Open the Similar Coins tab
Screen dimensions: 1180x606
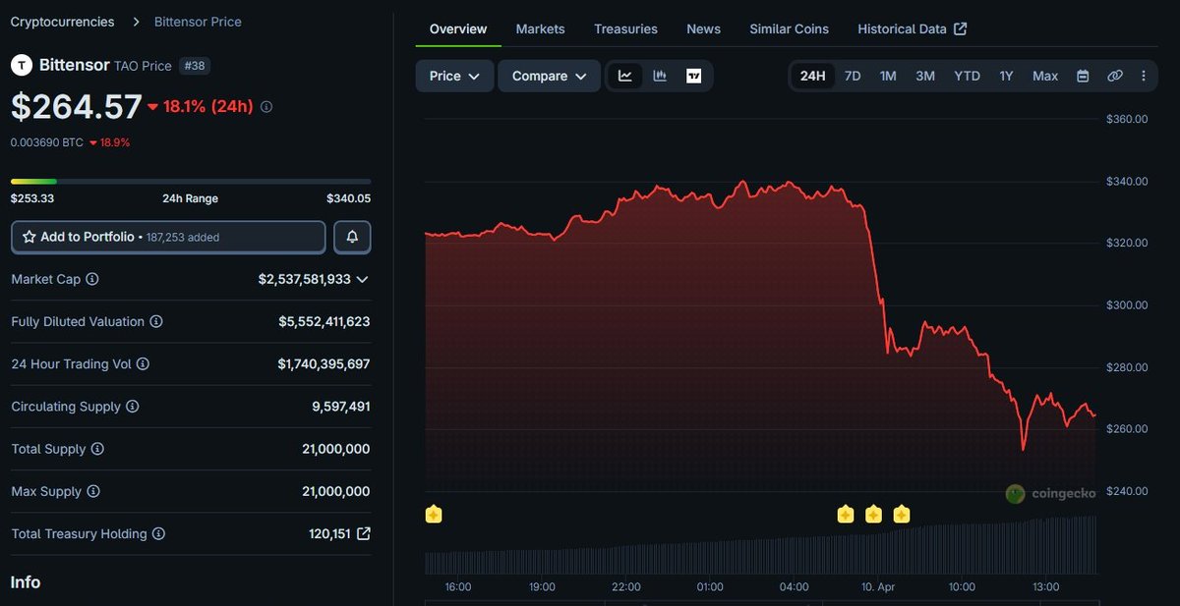[x=789, y=28]
